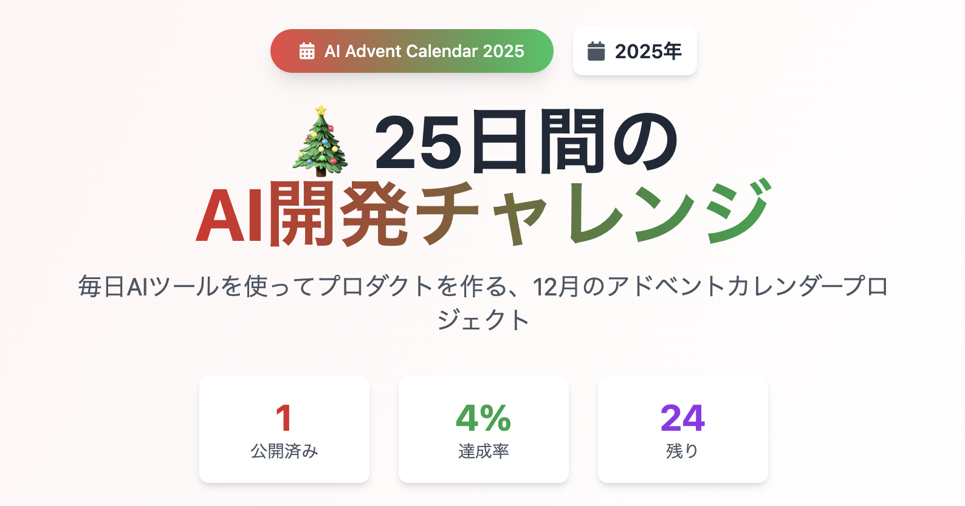Click the purple number 24
The image size is (965, 506).
[682, 418]
